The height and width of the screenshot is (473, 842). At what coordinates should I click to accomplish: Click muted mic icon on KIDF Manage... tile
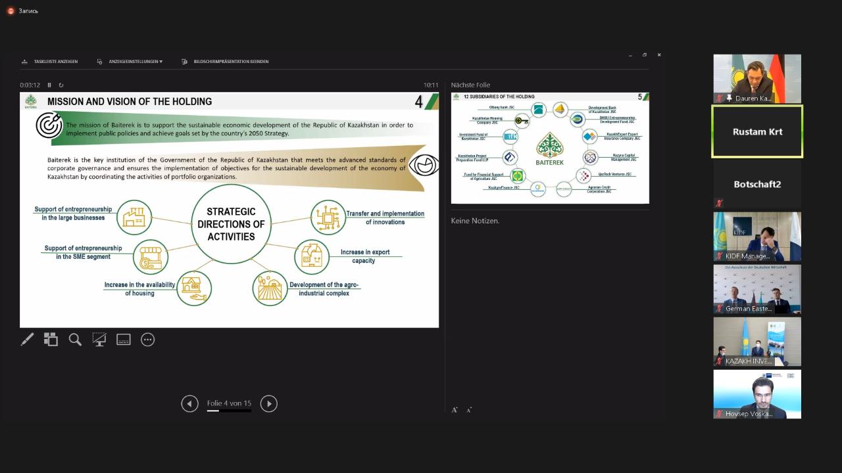click(x=720, y=256)
